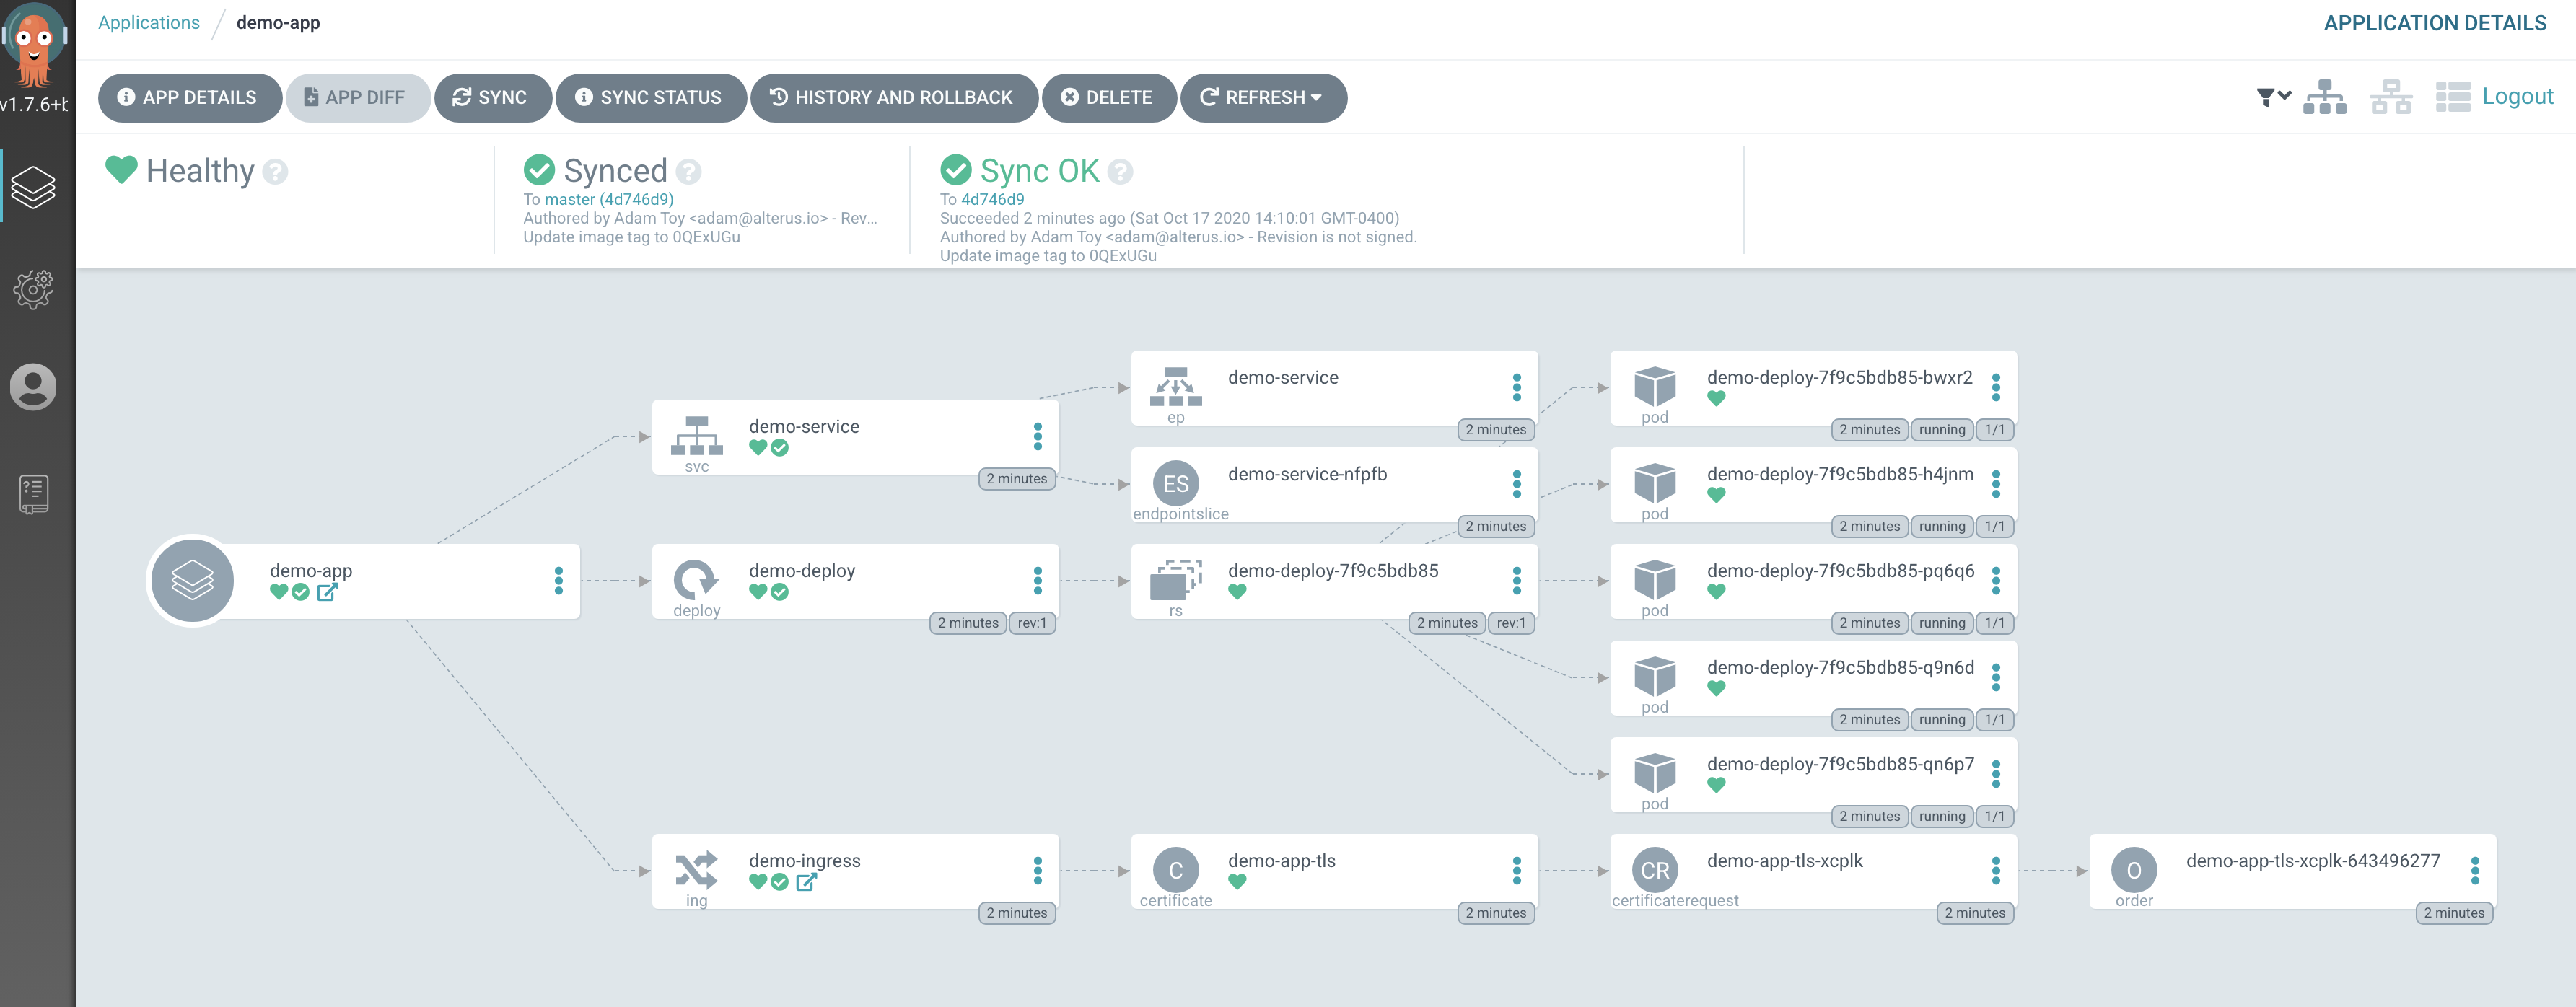The width and height of the screenshot is (2576, 1007).
Task: Click Application Details header text
Action: point(2434,23)
